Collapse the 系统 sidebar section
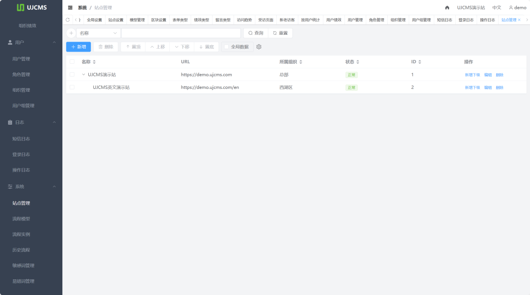The height and width of the screenshot is (295, 530). (31, 187)
